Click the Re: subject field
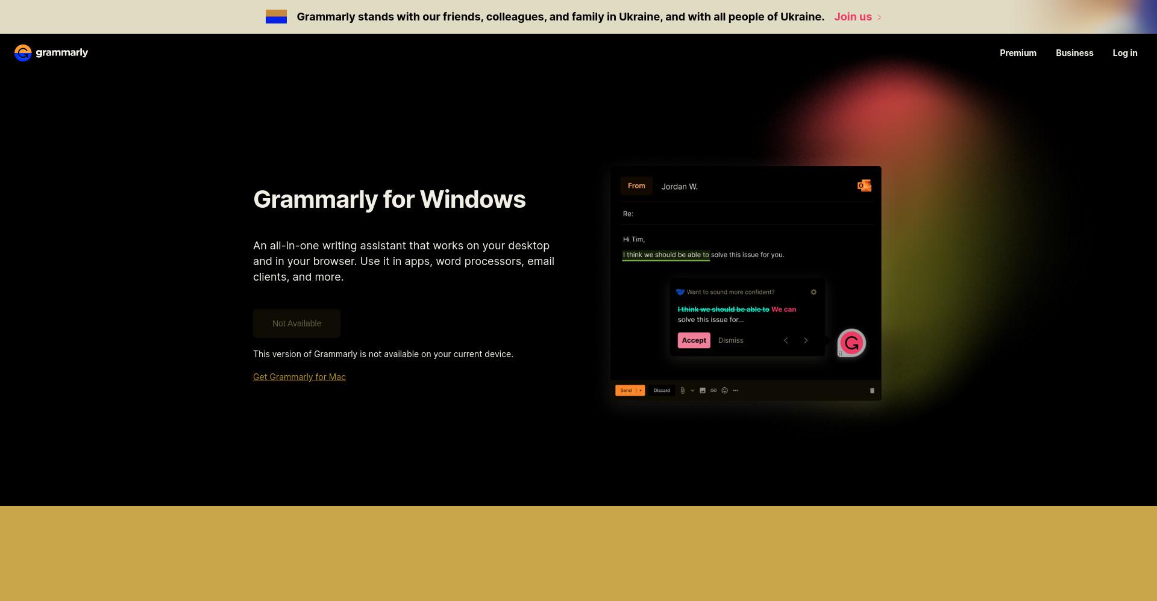 pos(747,214)
